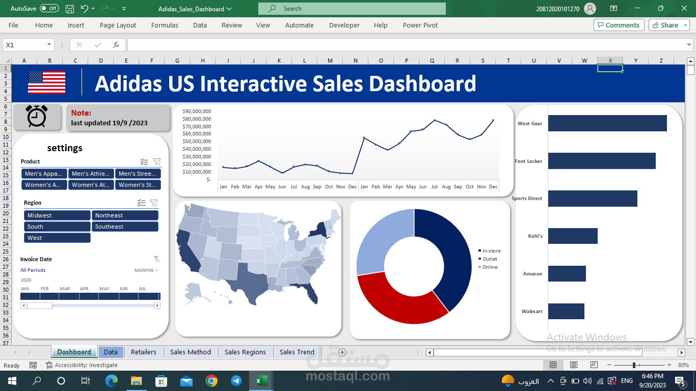Image resolution: width=696 pixels, height=391 pixels.
Task: Toggle the Northeast region slicer
Action: tap(125, 215)
